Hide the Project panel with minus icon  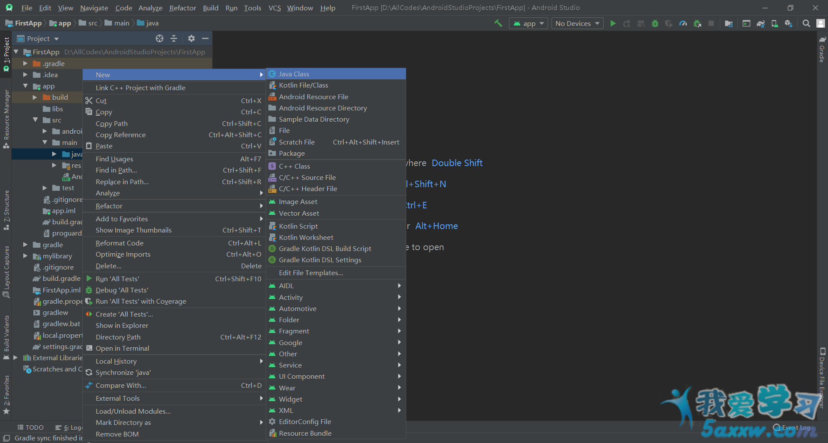tap(205, 38)
